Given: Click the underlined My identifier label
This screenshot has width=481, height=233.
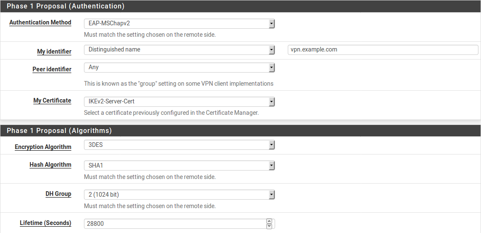Looking at the screenshot, I should [x=54, y=51].
